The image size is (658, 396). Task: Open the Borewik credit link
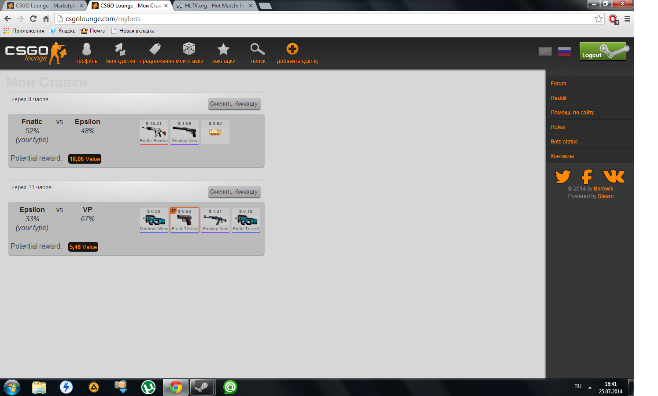[x=603, y=189]
